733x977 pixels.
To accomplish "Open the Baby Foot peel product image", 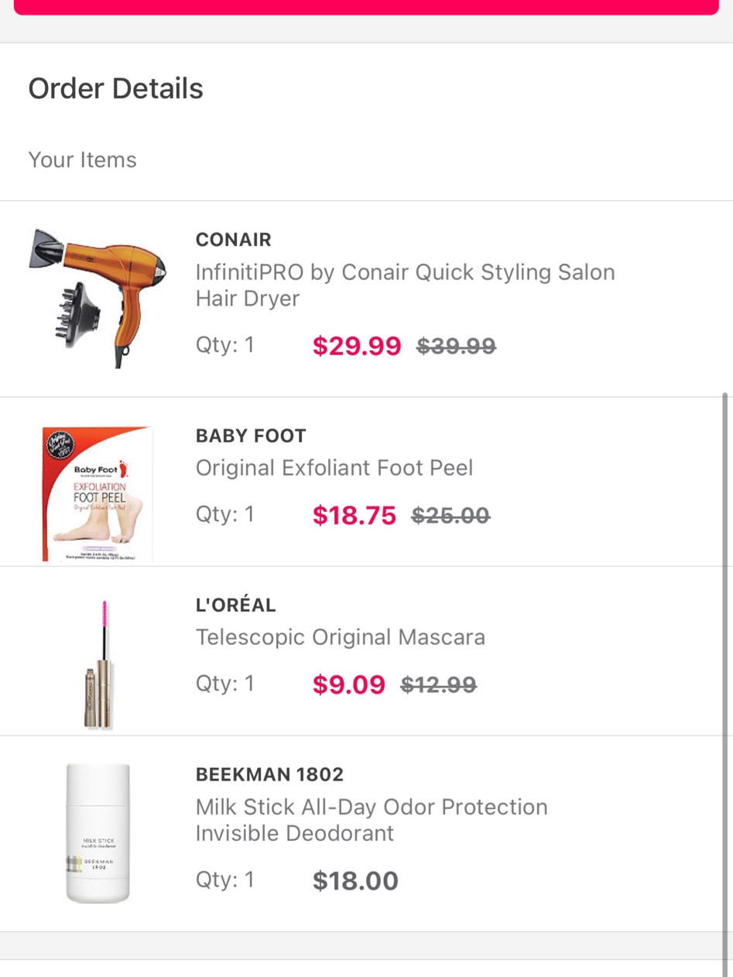I will point(98,494).
